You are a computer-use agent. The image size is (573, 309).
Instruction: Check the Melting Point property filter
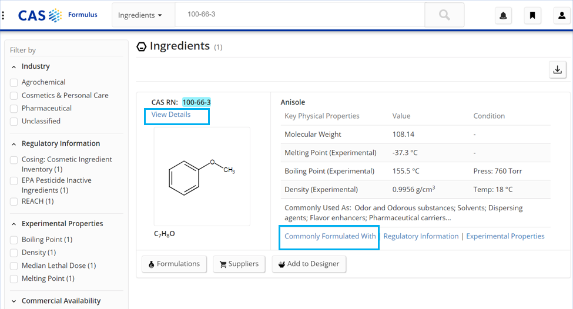14,278
